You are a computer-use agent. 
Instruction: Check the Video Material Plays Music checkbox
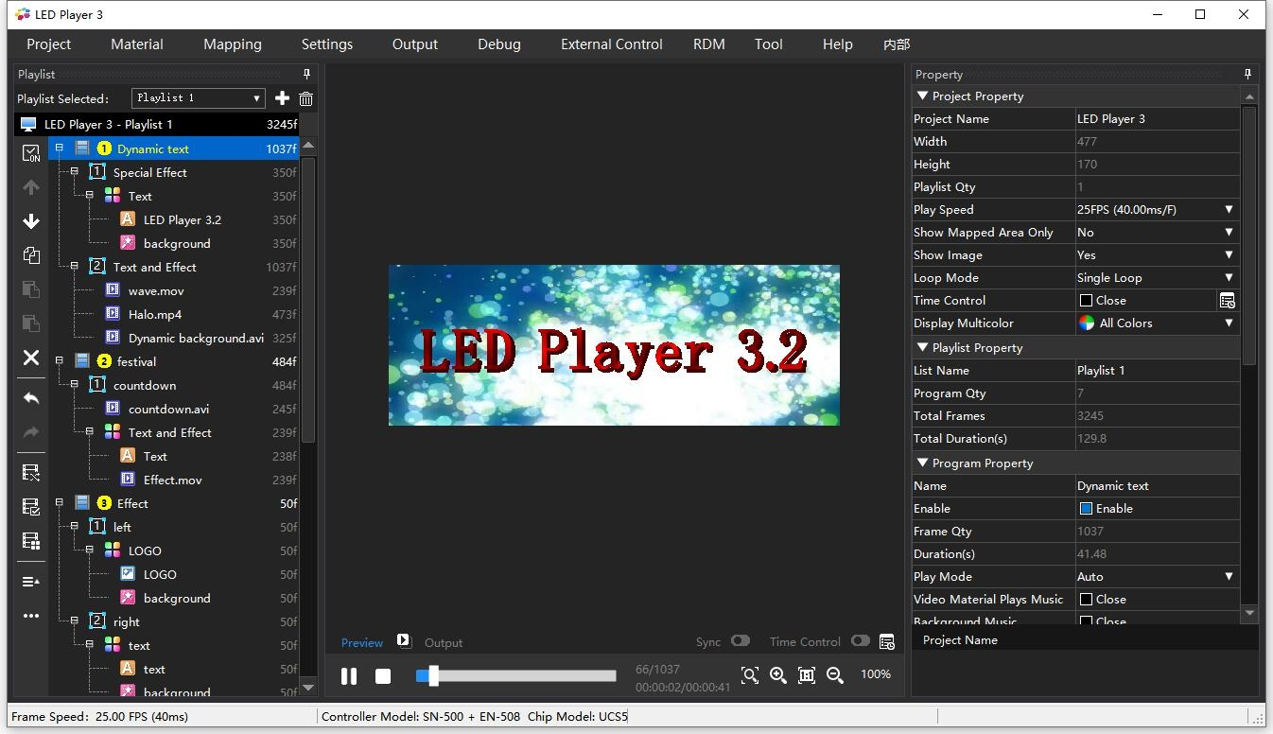coord(1086,600)
